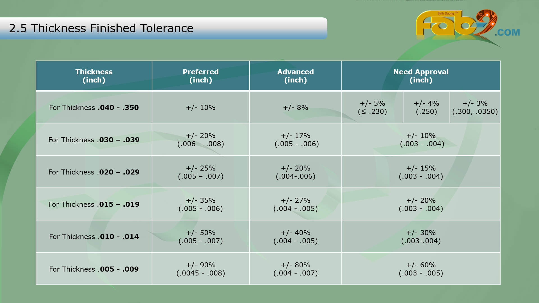Click the +/- 10% preferred cell
The image size is (539, 303).
tap(200, 107)
